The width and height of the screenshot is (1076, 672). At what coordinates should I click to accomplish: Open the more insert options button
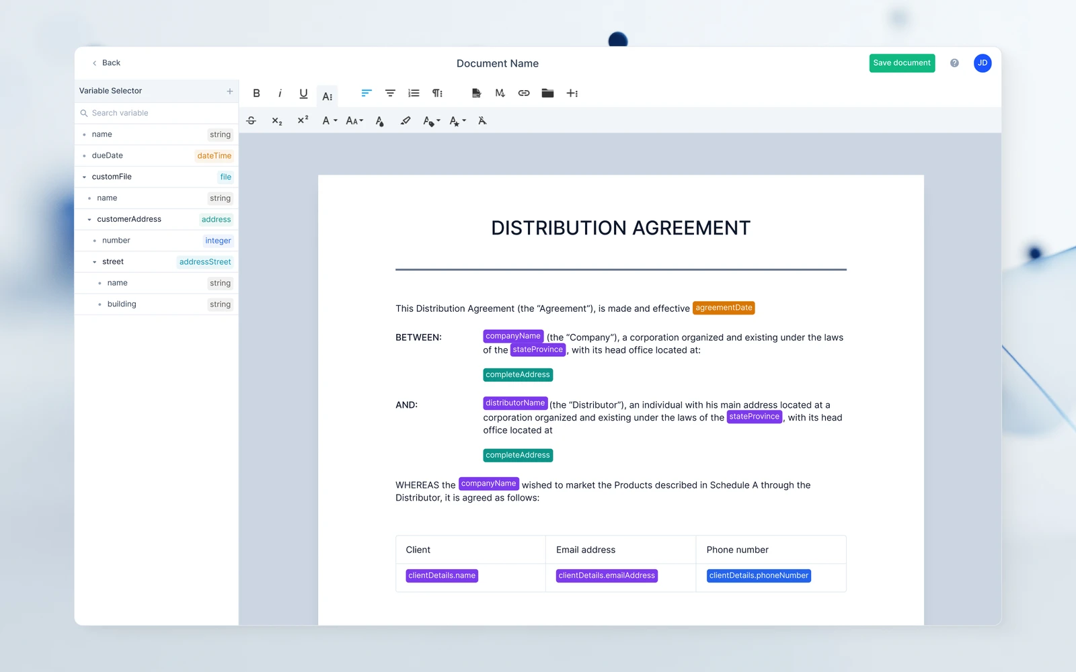pos(572,93)
